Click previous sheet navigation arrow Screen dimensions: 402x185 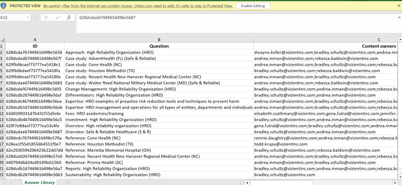point(3,183)
